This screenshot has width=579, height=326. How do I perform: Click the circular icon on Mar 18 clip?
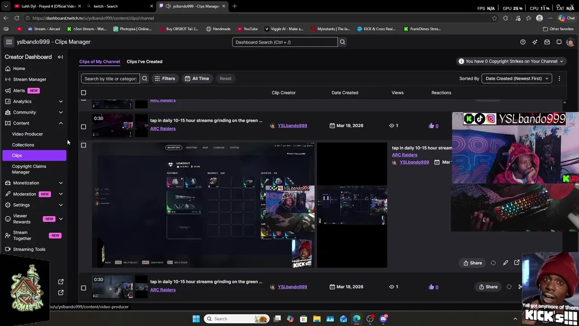pyautogui.click(x=509, y=287)
